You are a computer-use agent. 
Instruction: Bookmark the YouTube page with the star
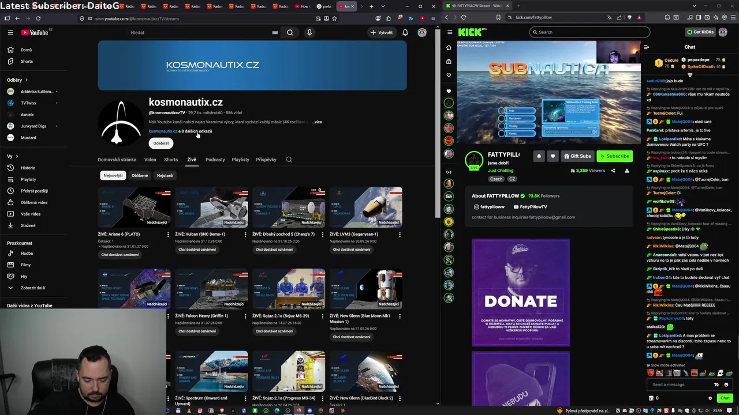click(335, 18)
